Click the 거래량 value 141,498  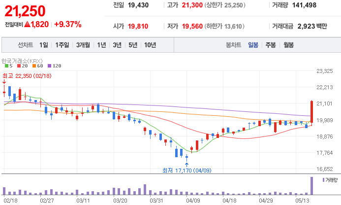304,5
